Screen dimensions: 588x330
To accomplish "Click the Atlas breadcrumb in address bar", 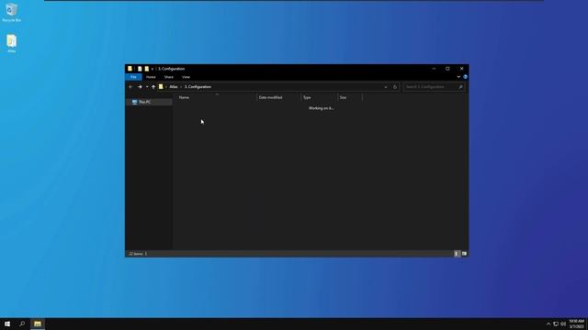I will pos(174,87).
